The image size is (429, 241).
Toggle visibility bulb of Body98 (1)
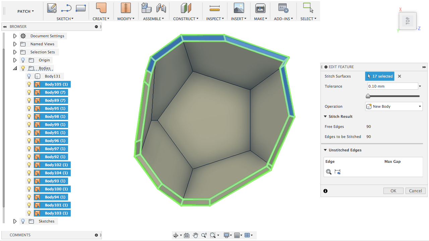coord(29,116)
